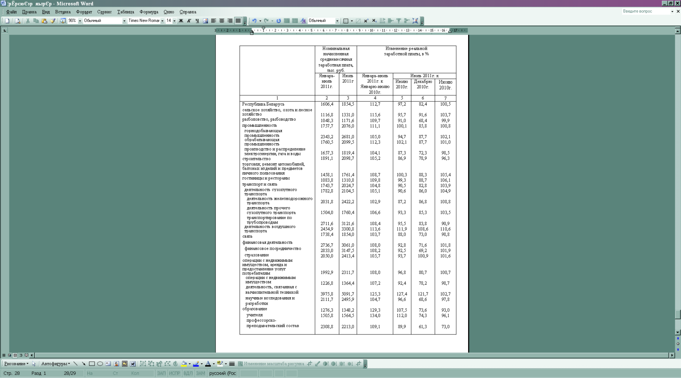The width and height of the screenshot is (681, 378).
Task: Insert a text box from the drawing toolbar
Action: (x=108, y=364)
